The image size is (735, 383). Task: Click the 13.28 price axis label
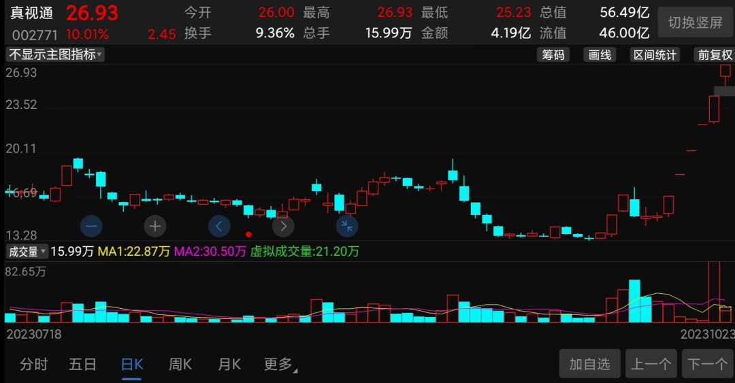point(21,235)
